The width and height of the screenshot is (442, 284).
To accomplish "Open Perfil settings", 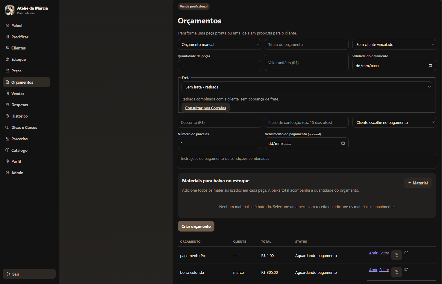I will [x=26, y=161].
